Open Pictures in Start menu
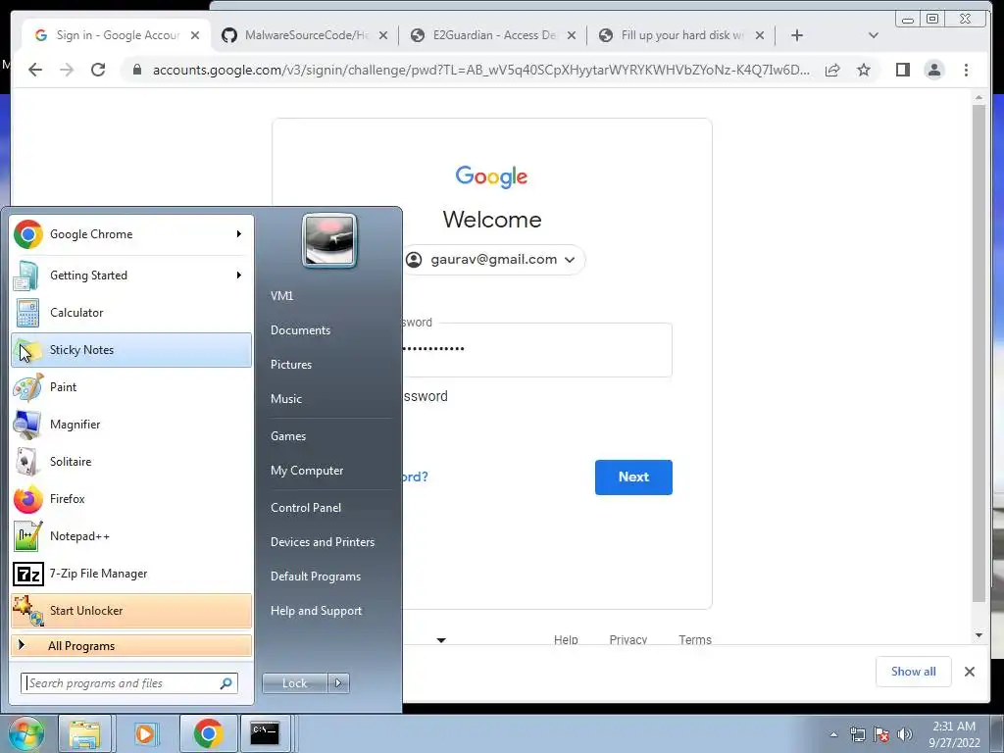Viewport: 1004px width, 753px height. [290, 365]
